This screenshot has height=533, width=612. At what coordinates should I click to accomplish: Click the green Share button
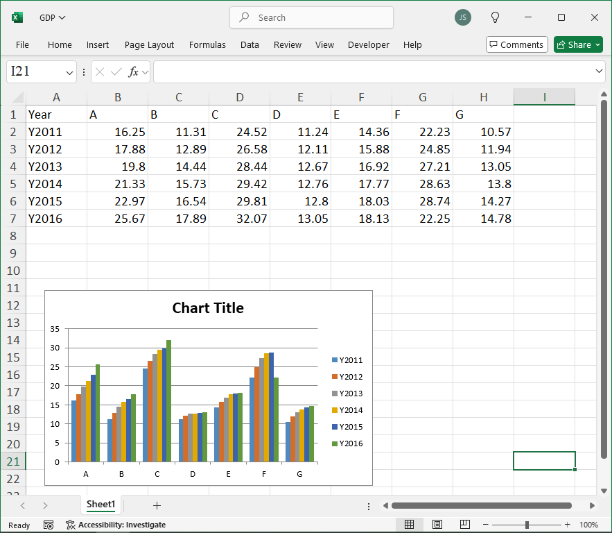(x=577, y=44)
